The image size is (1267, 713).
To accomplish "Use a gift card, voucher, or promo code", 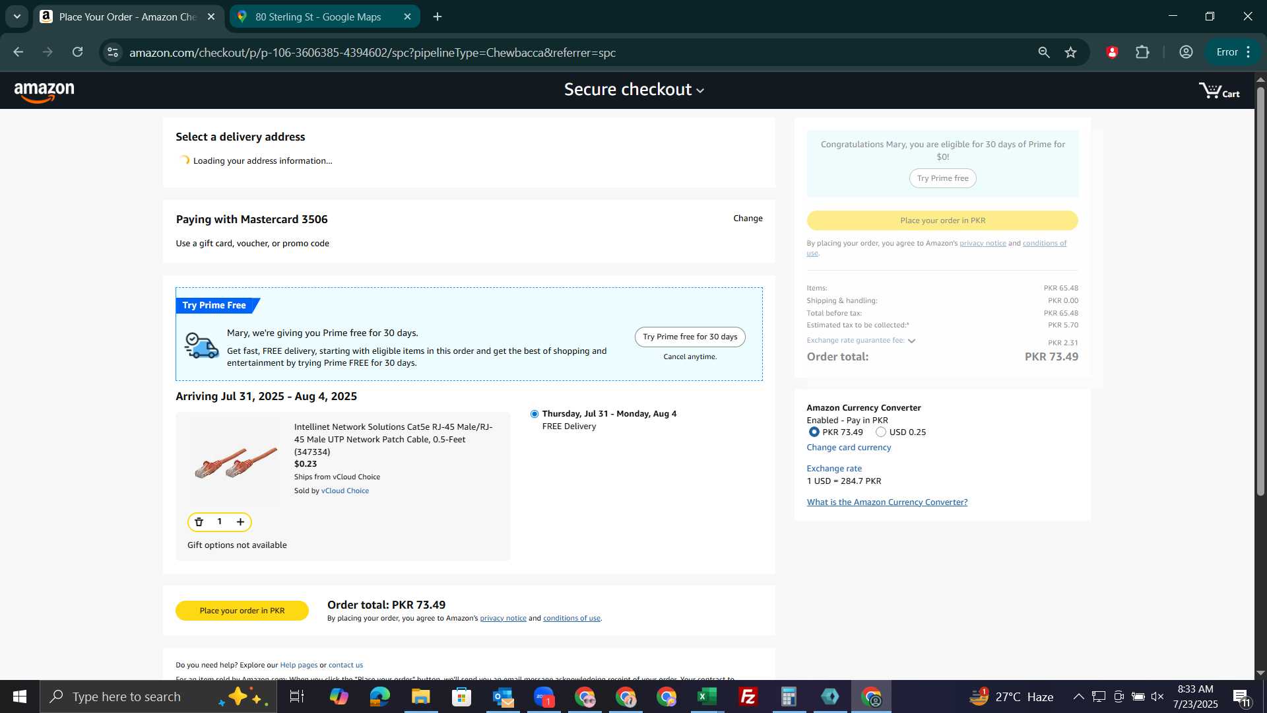I will tap(252, 244).
